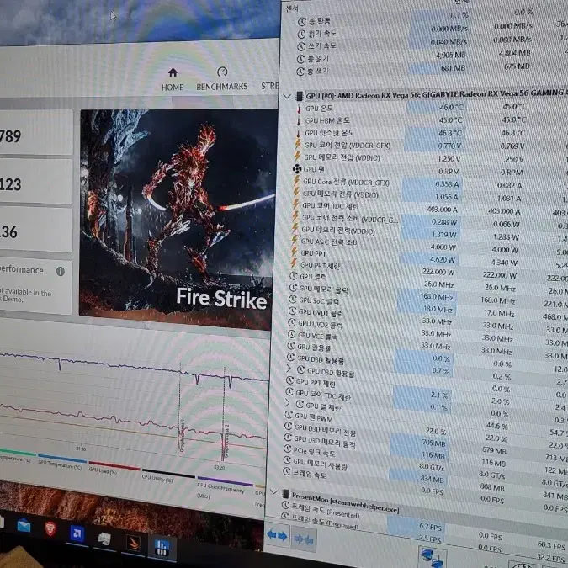Click the 4,906 MB total read value
This screenshot has height=568, width=568.
451,55
